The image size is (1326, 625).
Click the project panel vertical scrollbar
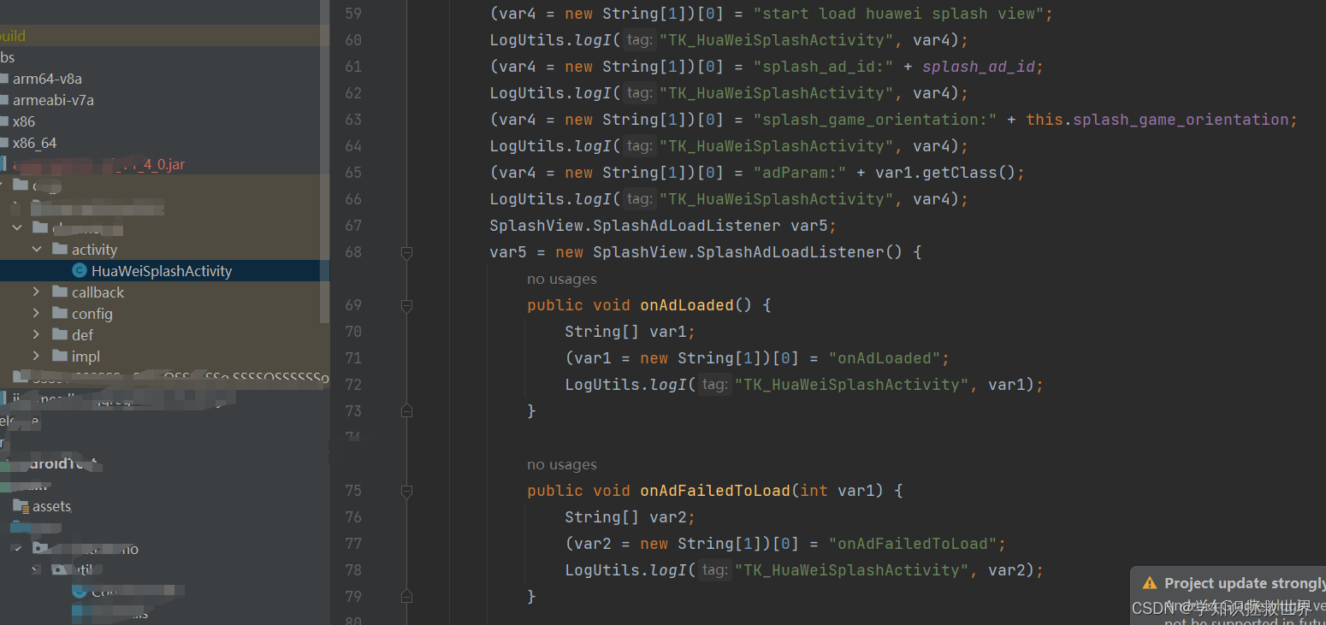click(x=324, y=161)
